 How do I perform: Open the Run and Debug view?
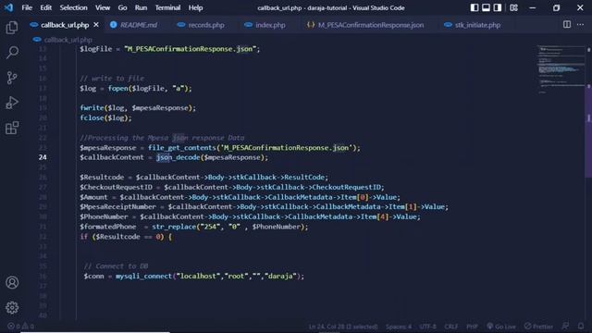(12, 103)
